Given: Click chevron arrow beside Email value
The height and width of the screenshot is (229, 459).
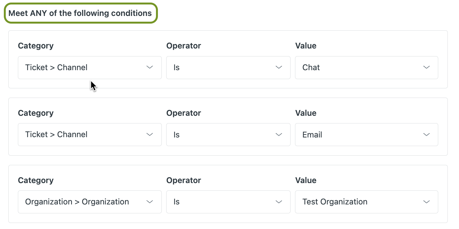Looking at the screenshot, I should point(426,135).
